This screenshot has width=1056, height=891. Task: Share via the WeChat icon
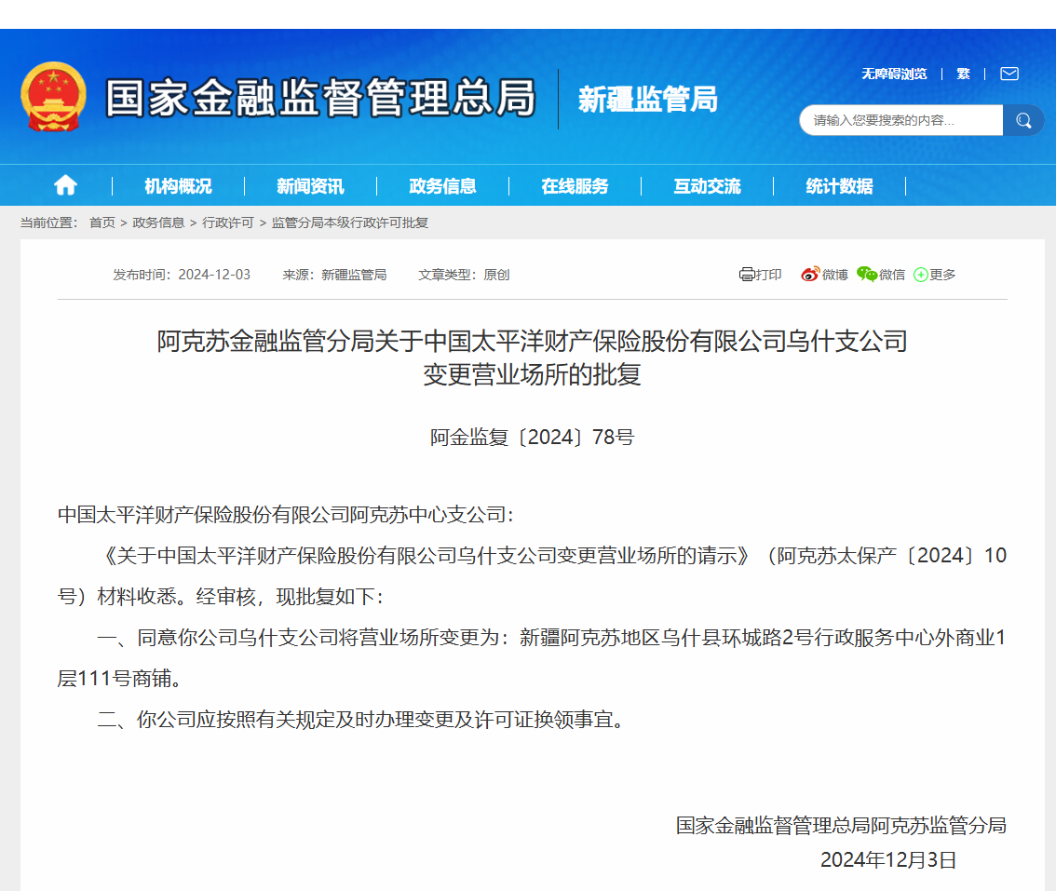click(x=867, y=274)
